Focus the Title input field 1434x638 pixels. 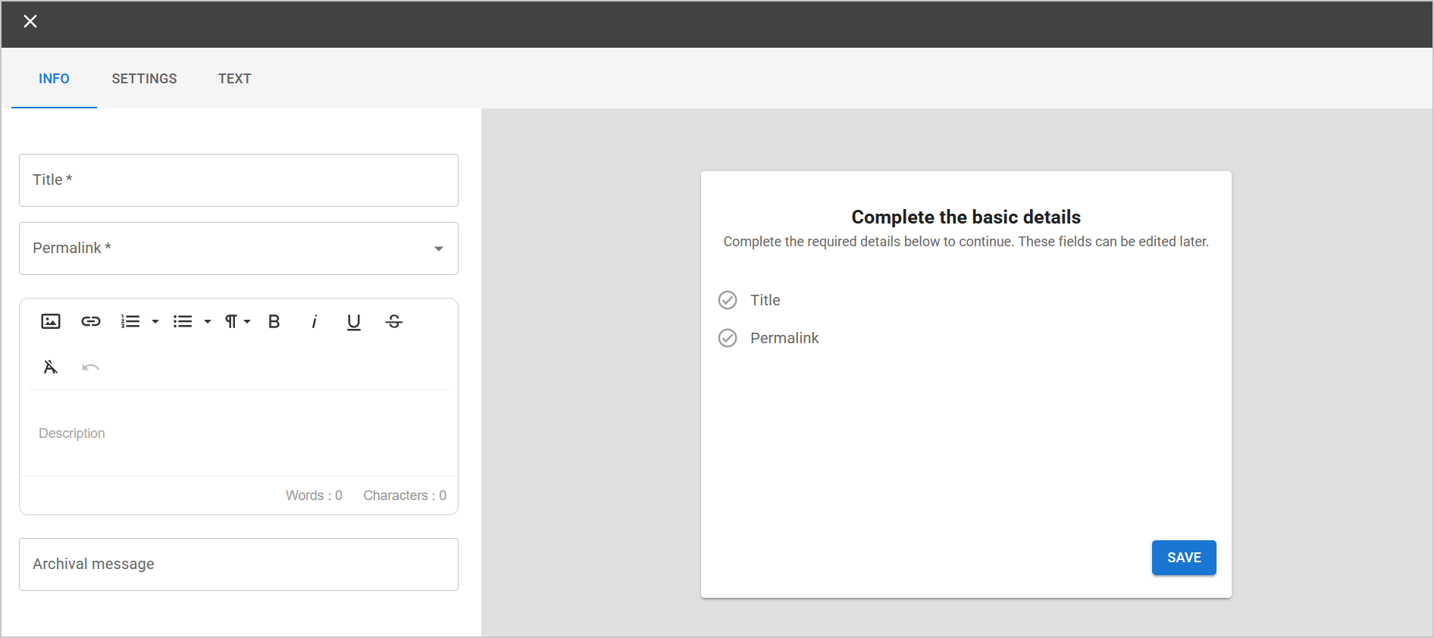(x=239, y=180)
